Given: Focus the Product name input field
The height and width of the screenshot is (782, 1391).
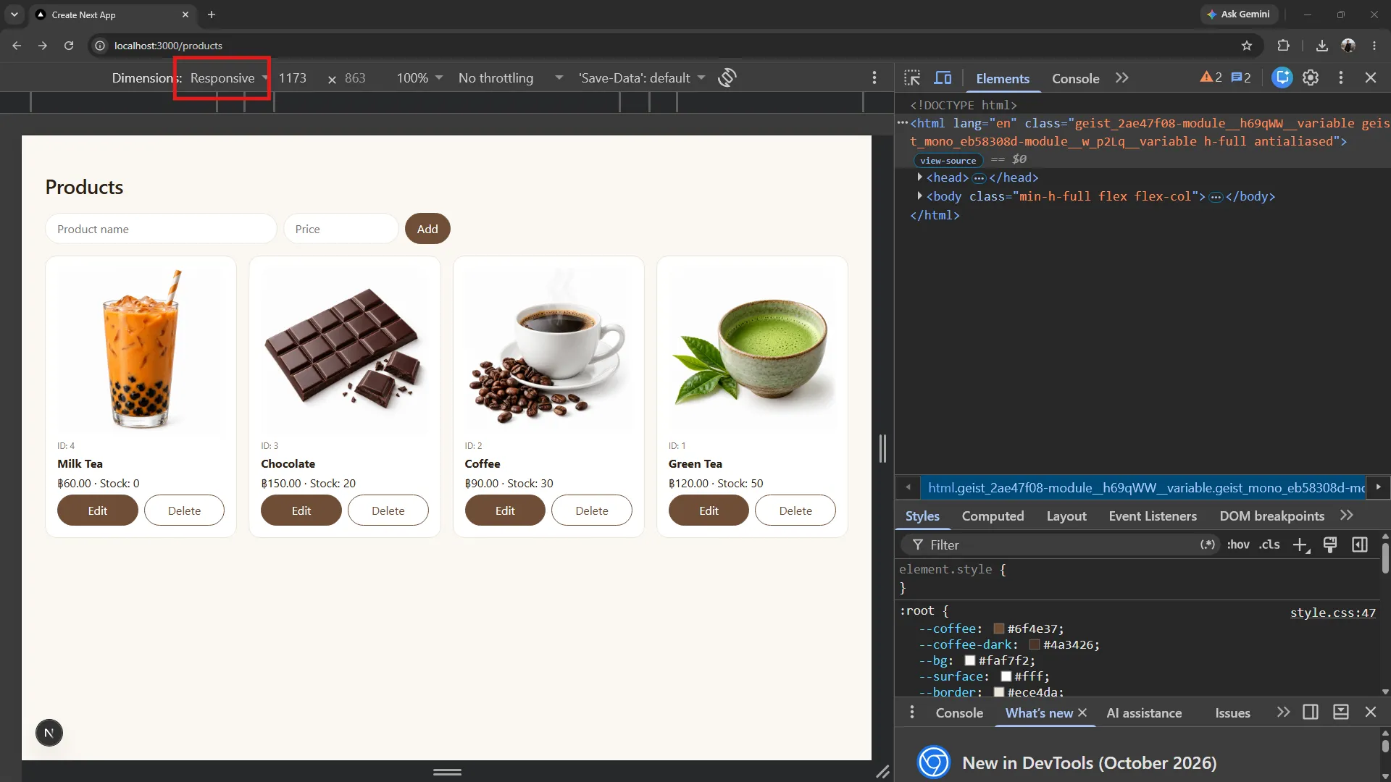Looking at the screenshot, I should coord(161,229).
